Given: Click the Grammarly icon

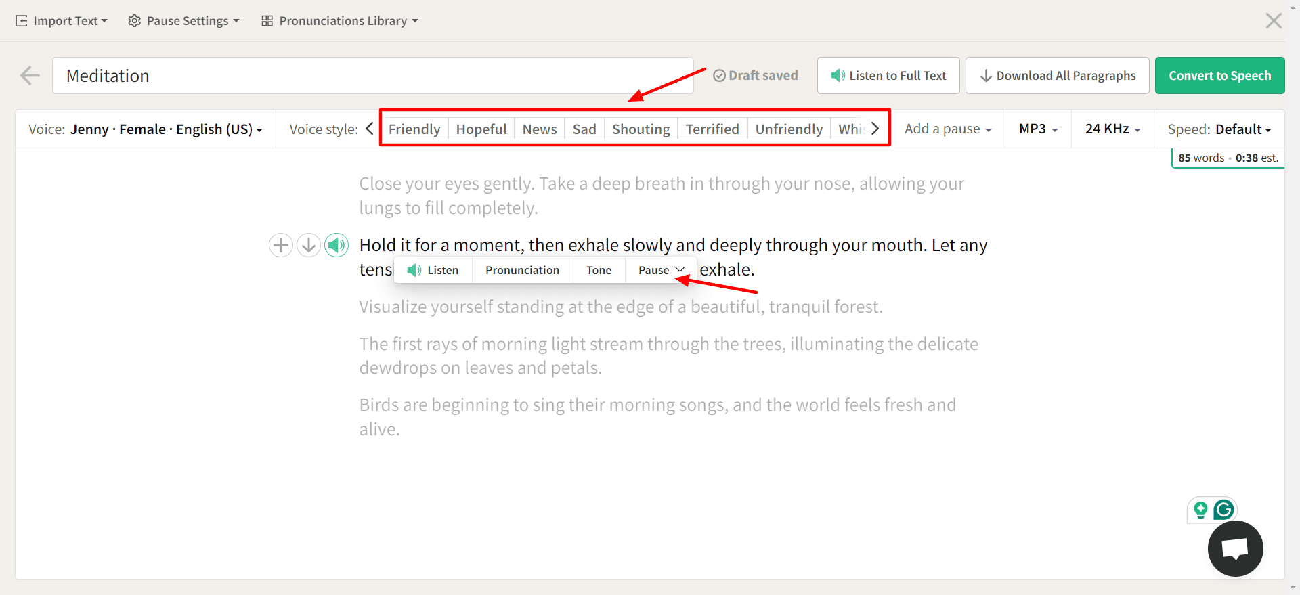Looking at the screenshot, I should [1223, 510].
